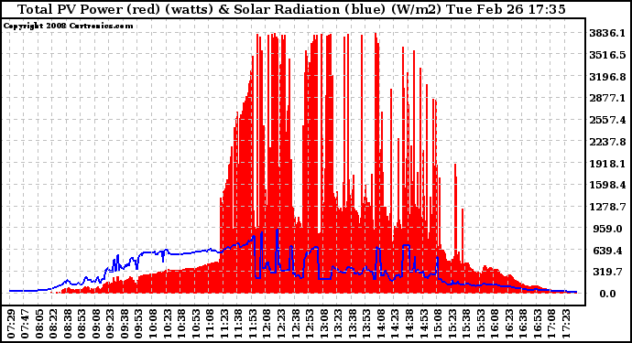This screenshot has height=343, width=632.
Task: Click the 'Copyright 2008 Cartronics.com' text
Action: [68, 26]
